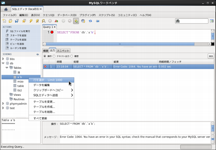Click red error marker on line 1

pos(52,32)
